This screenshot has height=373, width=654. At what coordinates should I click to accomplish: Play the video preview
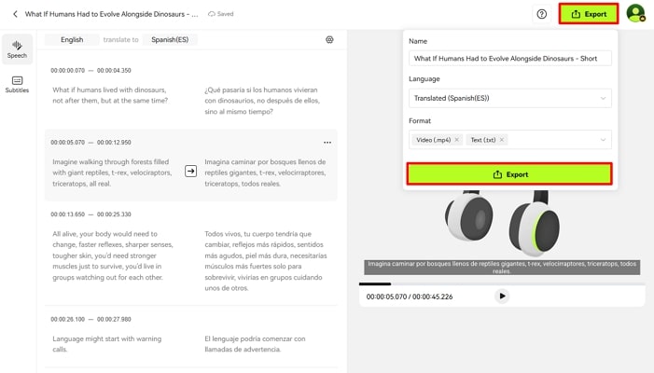pyautogui.click(x=502, y=297)
